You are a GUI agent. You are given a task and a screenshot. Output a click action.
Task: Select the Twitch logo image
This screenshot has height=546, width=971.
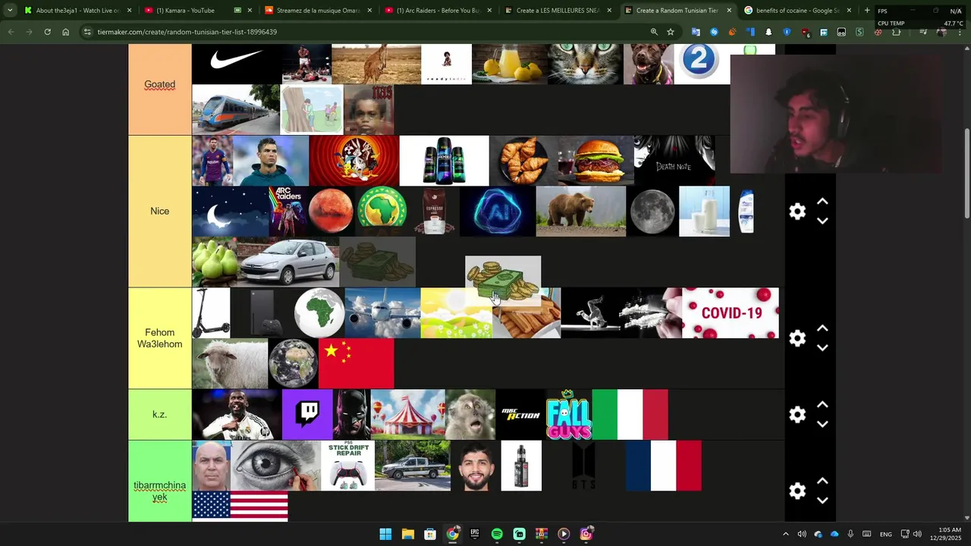click(307, 415)
